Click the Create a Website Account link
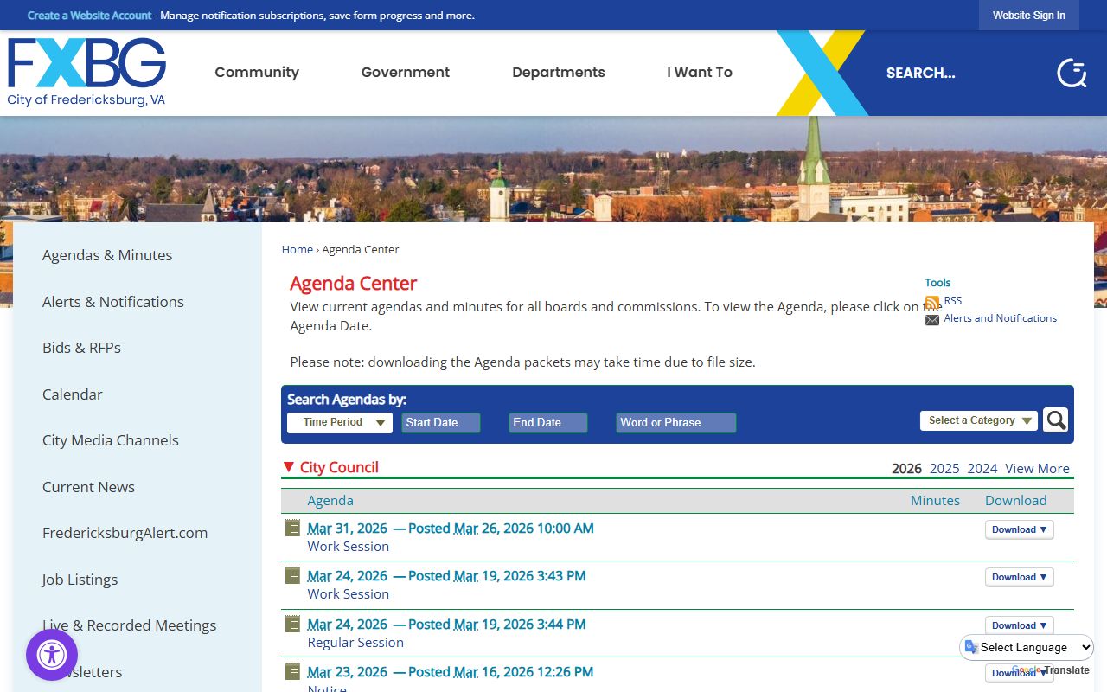Image resolution: width=1107 pixels, height=692 pixels. 90,16
